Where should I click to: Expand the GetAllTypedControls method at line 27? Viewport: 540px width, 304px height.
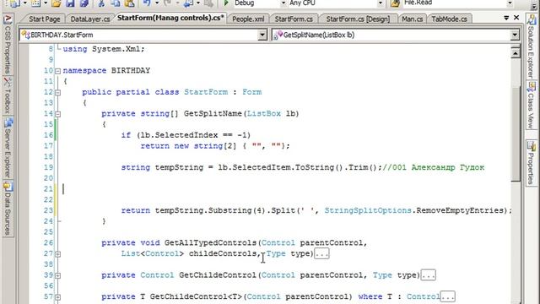pos(58,254)
